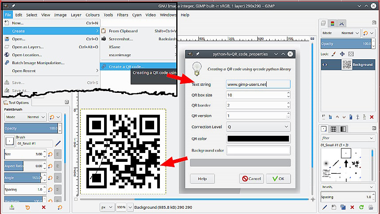Decrease the QR border value
The height and width of the screenshot is (214, 380).
pos(288,107)
